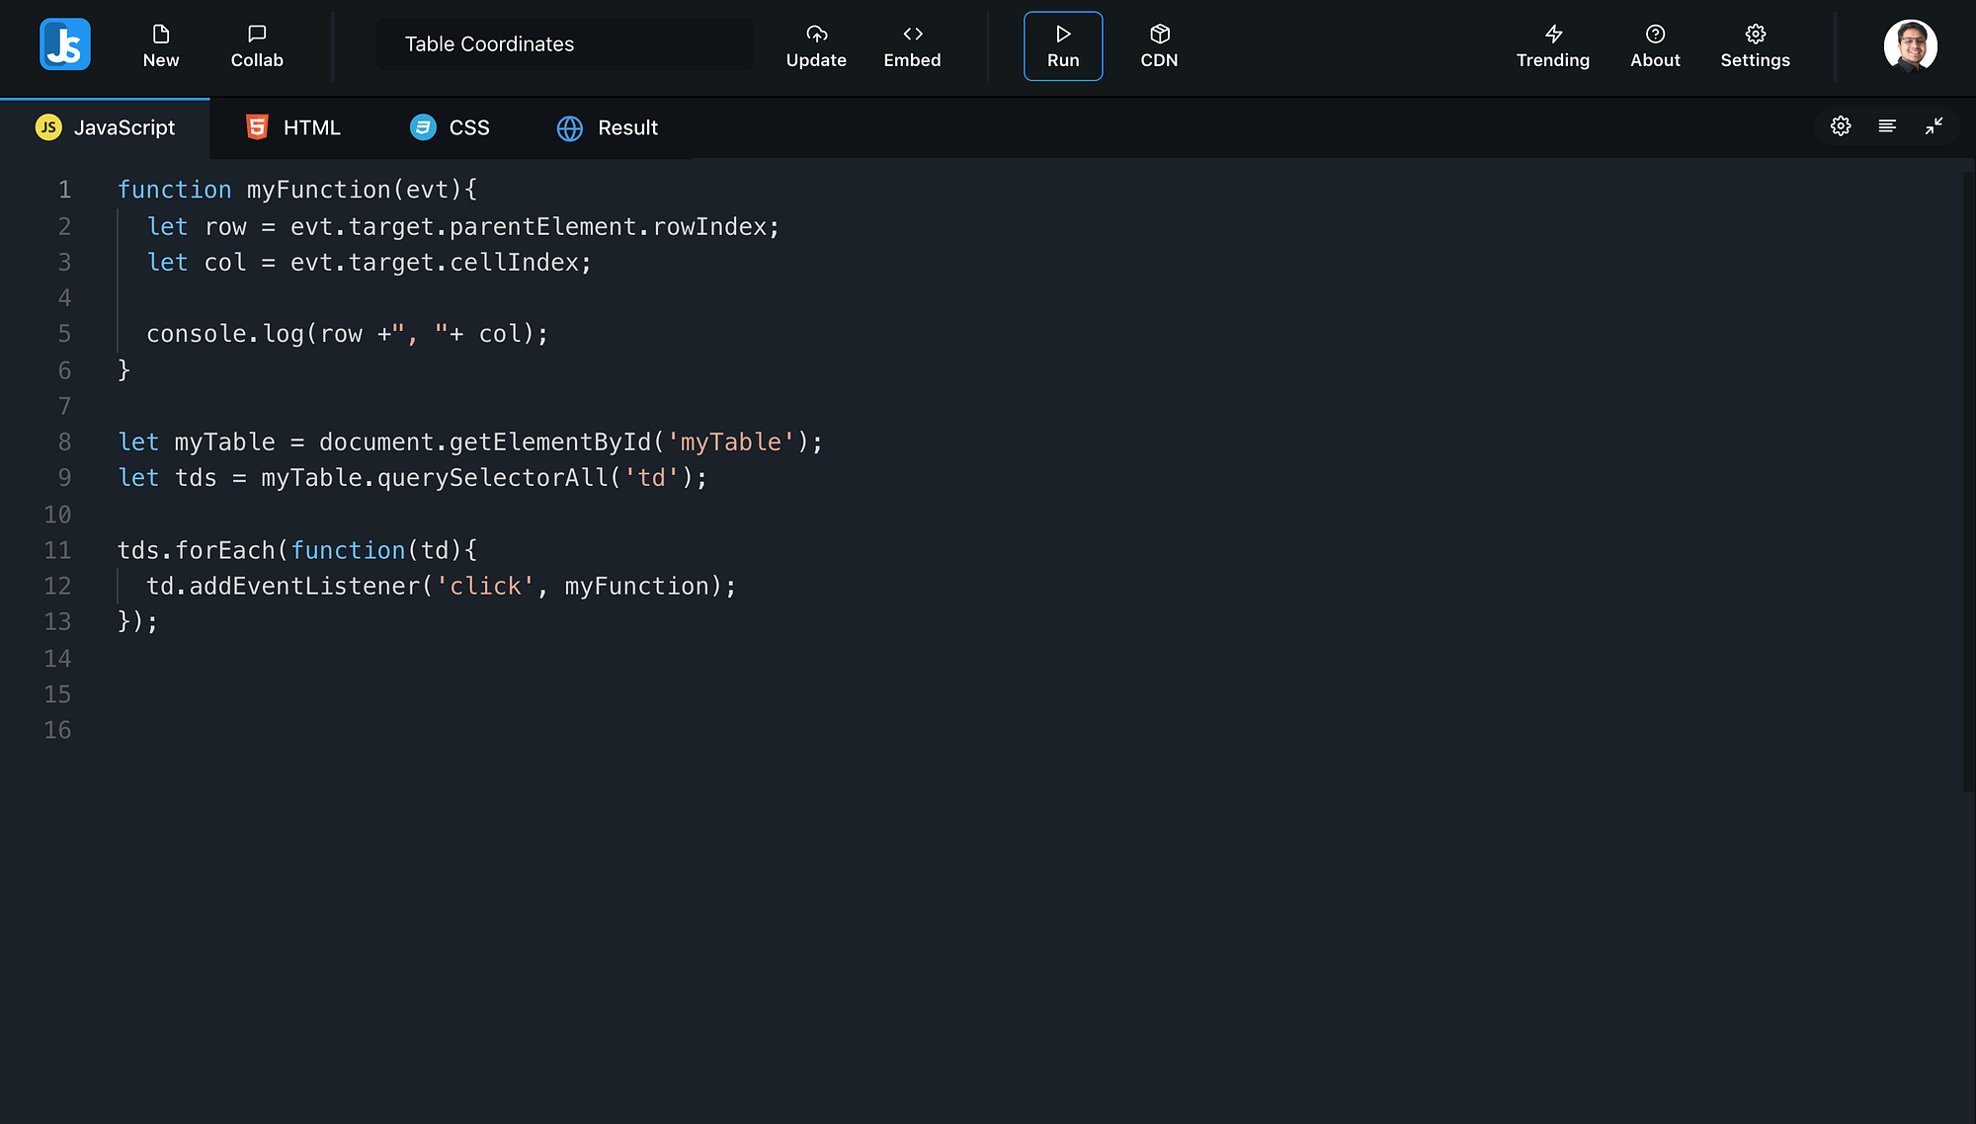
Task: Open the About page
Action: tap(1655, 45)
